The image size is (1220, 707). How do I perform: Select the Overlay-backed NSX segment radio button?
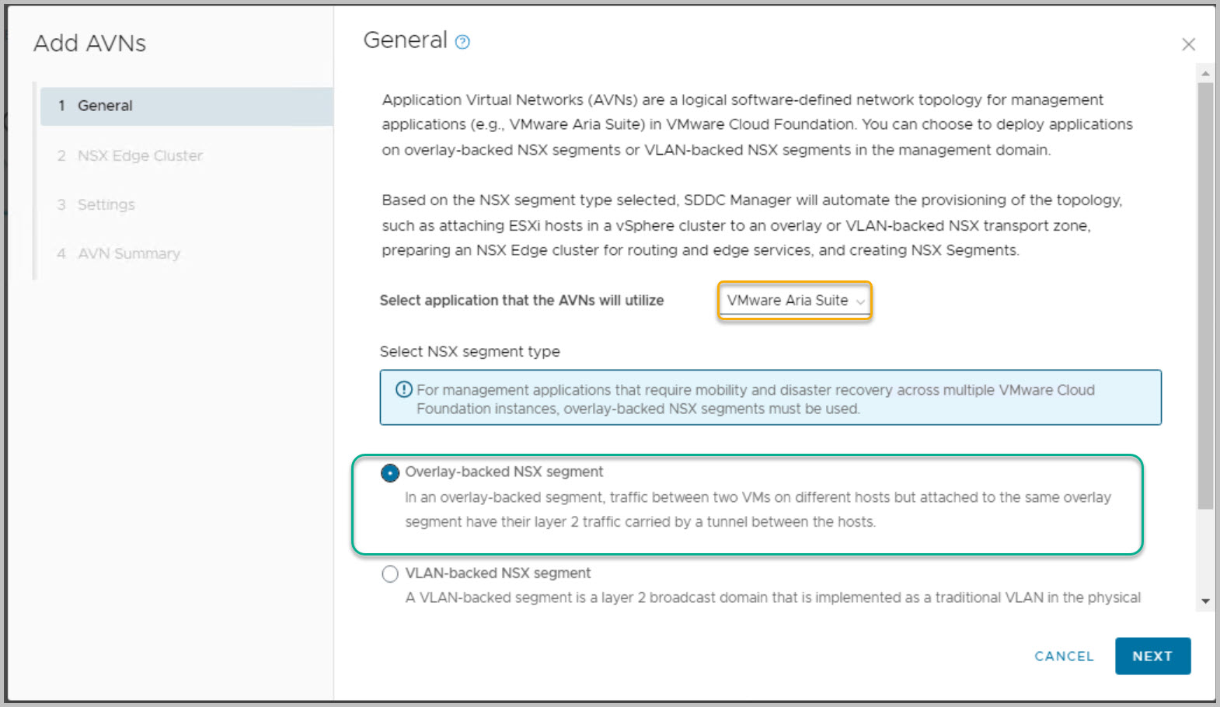pos(390,472)
